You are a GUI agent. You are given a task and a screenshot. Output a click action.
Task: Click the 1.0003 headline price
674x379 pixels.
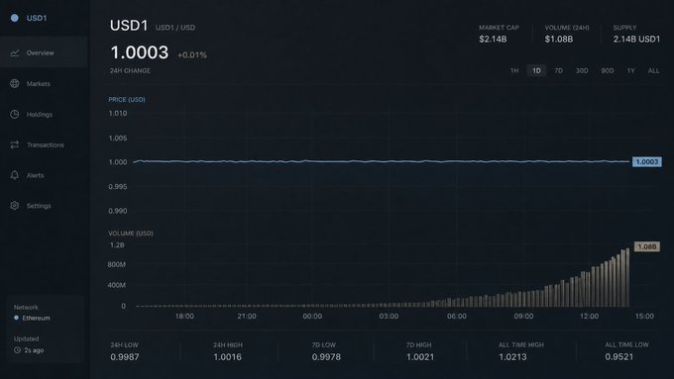click(x=140, y=52)
